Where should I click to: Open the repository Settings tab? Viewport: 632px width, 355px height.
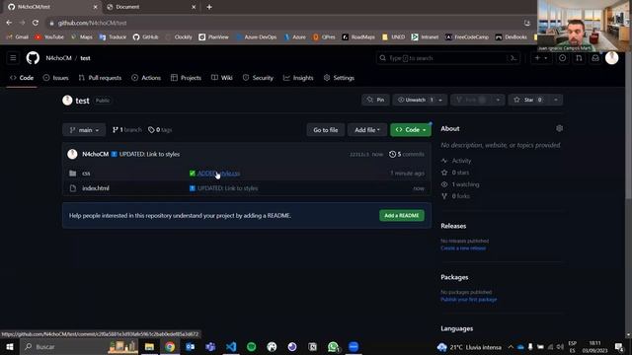tap(339, 78)
